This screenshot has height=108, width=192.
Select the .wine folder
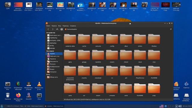click(x=126, y=90)
